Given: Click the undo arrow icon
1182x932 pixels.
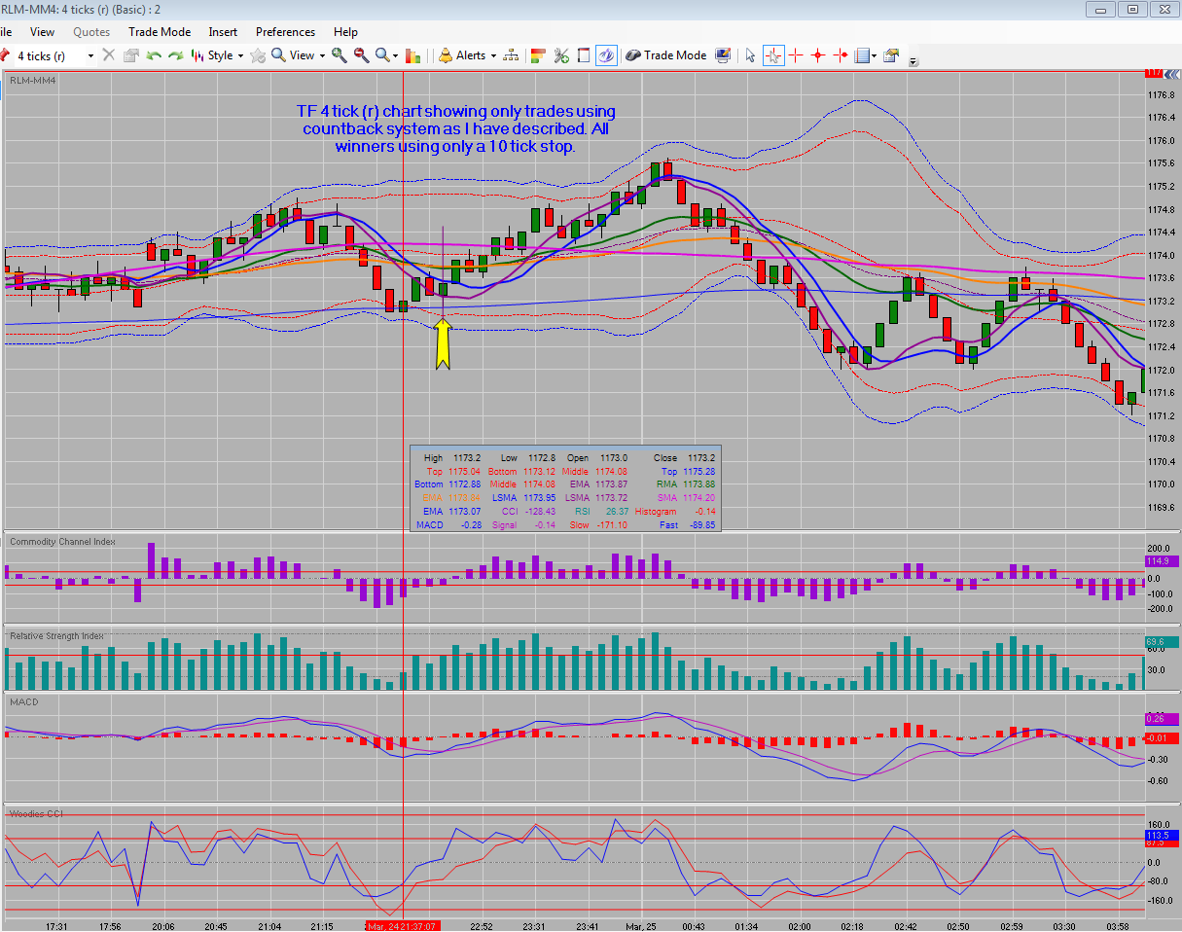Looking at the screenshot, I should pos(154,55).
